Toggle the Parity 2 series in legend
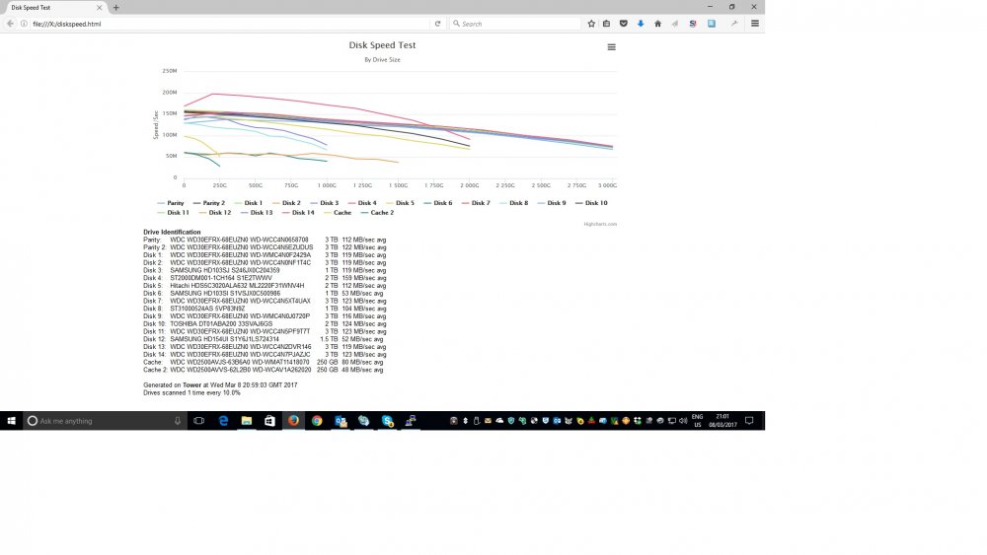The height and width of the screenshot is (555, 987). pyautogui.click(x=209, y=203)
